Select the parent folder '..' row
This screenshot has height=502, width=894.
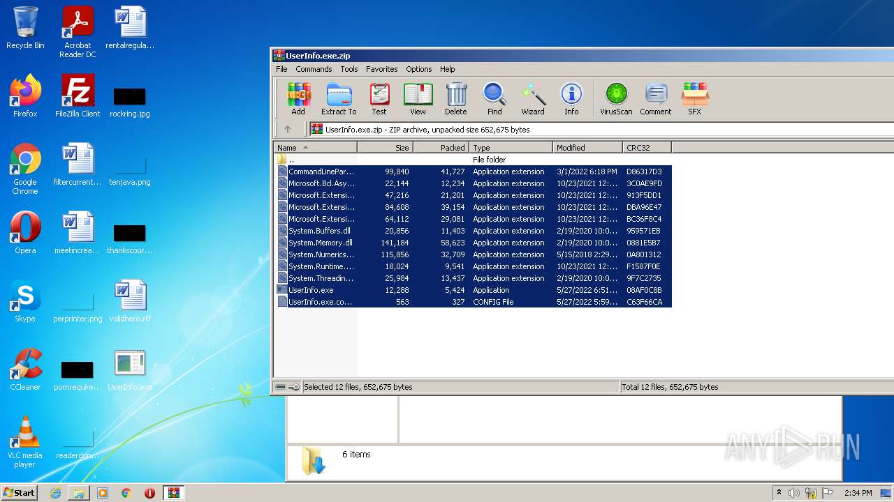pos(472,160)
